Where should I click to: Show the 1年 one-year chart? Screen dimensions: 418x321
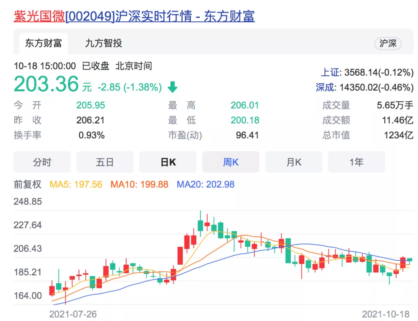coord(356,162)
